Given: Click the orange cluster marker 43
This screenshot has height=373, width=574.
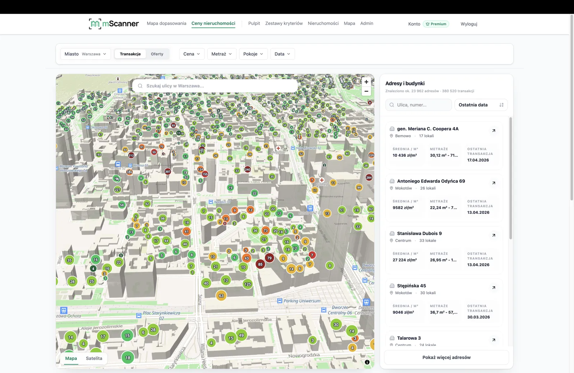Looking at the screenshot, I should coord(246,258).
